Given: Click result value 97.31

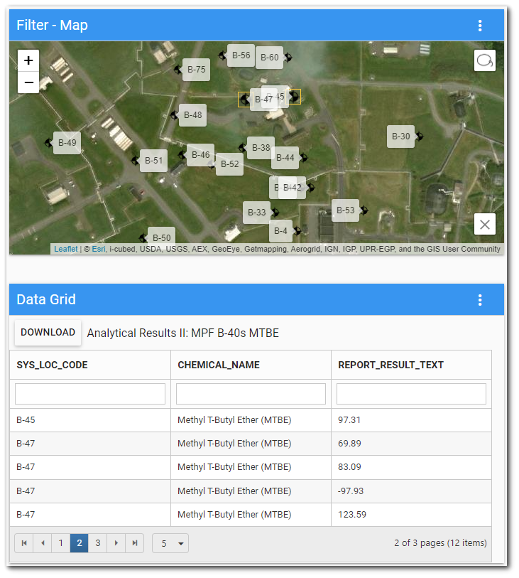Looking at the screenshot, I should click(349, 420).
